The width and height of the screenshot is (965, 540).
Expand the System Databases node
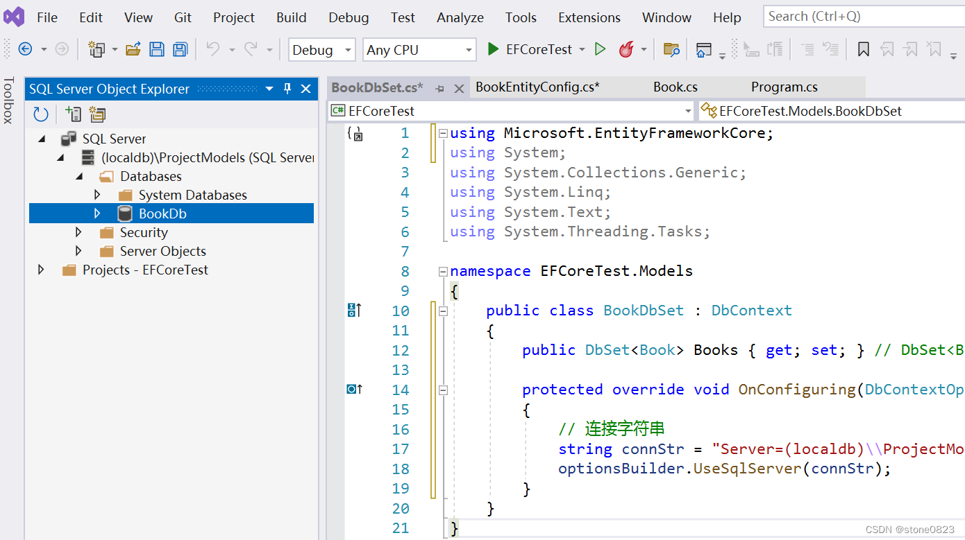click(x=97, y=195)
